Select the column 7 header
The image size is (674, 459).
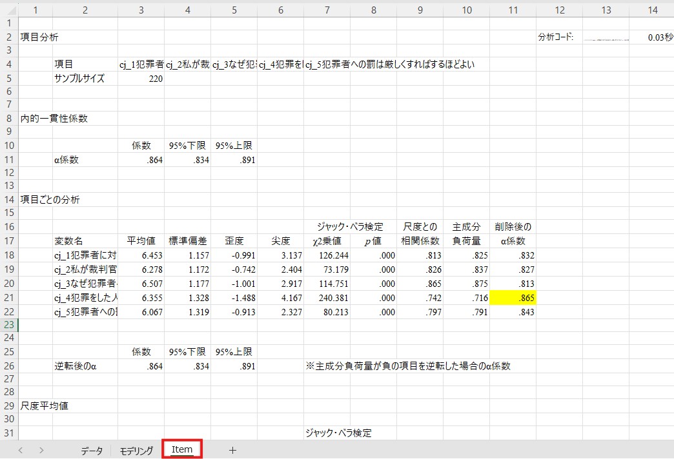(327, 9)
